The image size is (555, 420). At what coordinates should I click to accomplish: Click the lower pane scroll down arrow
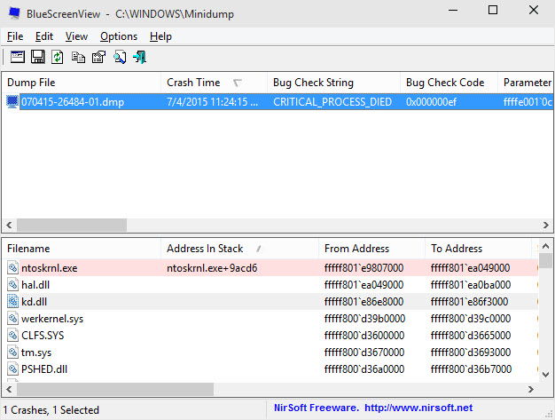point(545,375)
